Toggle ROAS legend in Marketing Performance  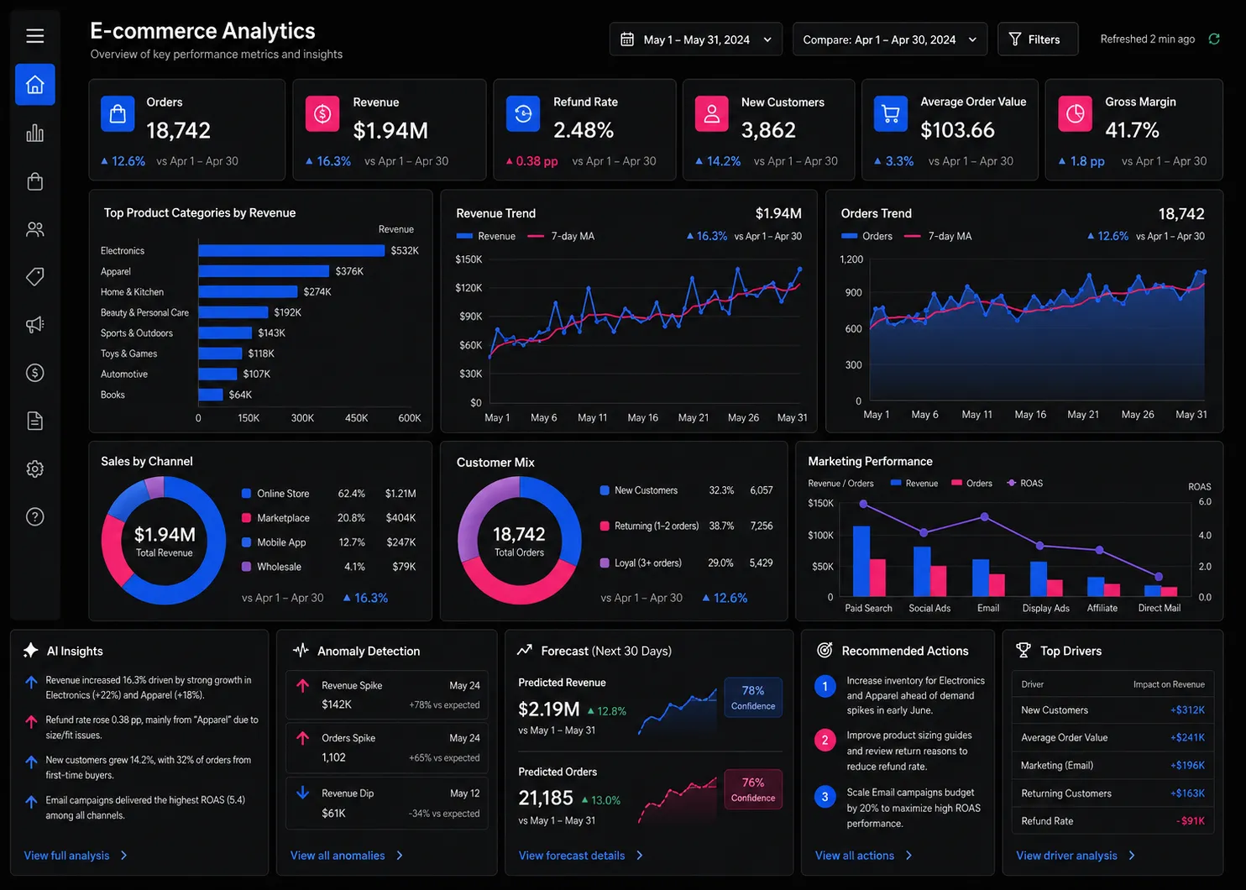click(x=1024, y=483)
